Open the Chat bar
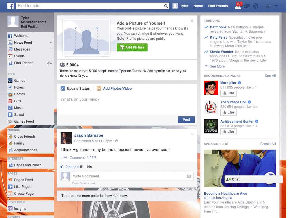 (253, 179)
